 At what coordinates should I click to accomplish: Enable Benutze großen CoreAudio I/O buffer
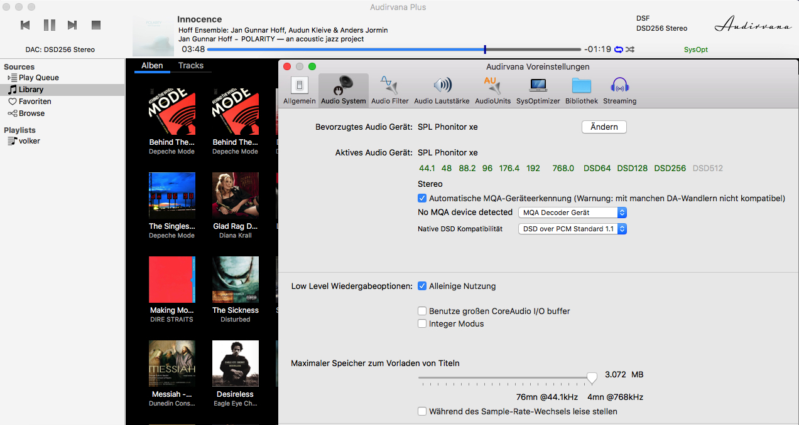(422, 311)
